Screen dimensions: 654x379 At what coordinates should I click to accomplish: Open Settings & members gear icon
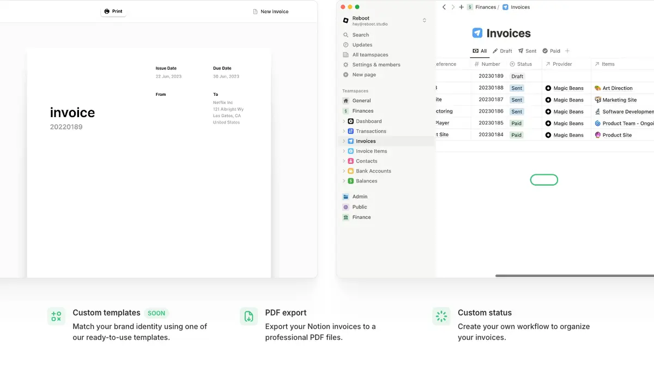[346, 65]
